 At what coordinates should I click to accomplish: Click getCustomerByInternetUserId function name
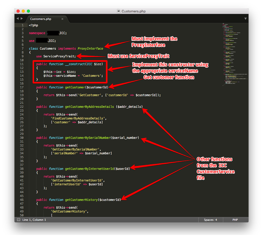coord(89,169)
